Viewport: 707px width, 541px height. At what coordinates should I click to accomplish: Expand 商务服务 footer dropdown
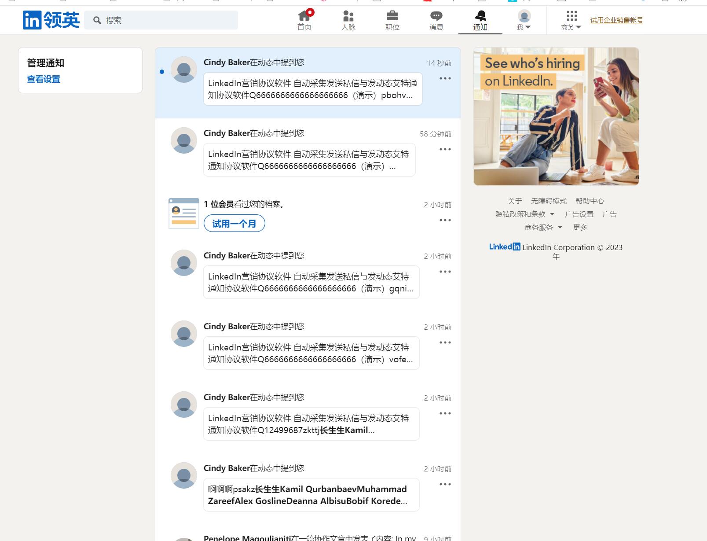543,228
